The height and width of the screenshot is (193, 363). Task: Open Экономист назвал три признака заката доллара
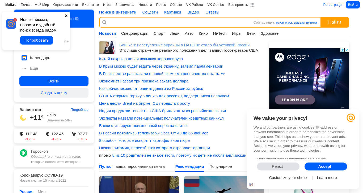point(144,81)
